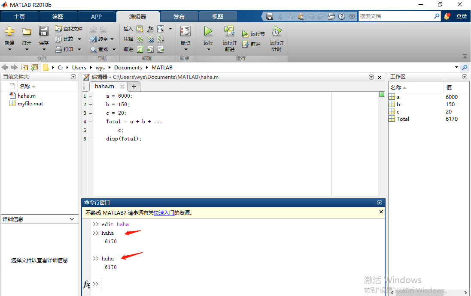Open Workspace (工作区) panel actions menu
Image resolution: width=471 pixels, height=296 pixels.
tap(465, 77)
